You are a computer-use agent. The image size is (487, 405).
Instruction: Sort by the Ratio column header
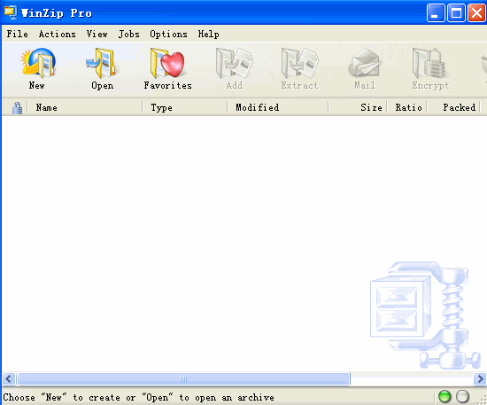[407, 107]
